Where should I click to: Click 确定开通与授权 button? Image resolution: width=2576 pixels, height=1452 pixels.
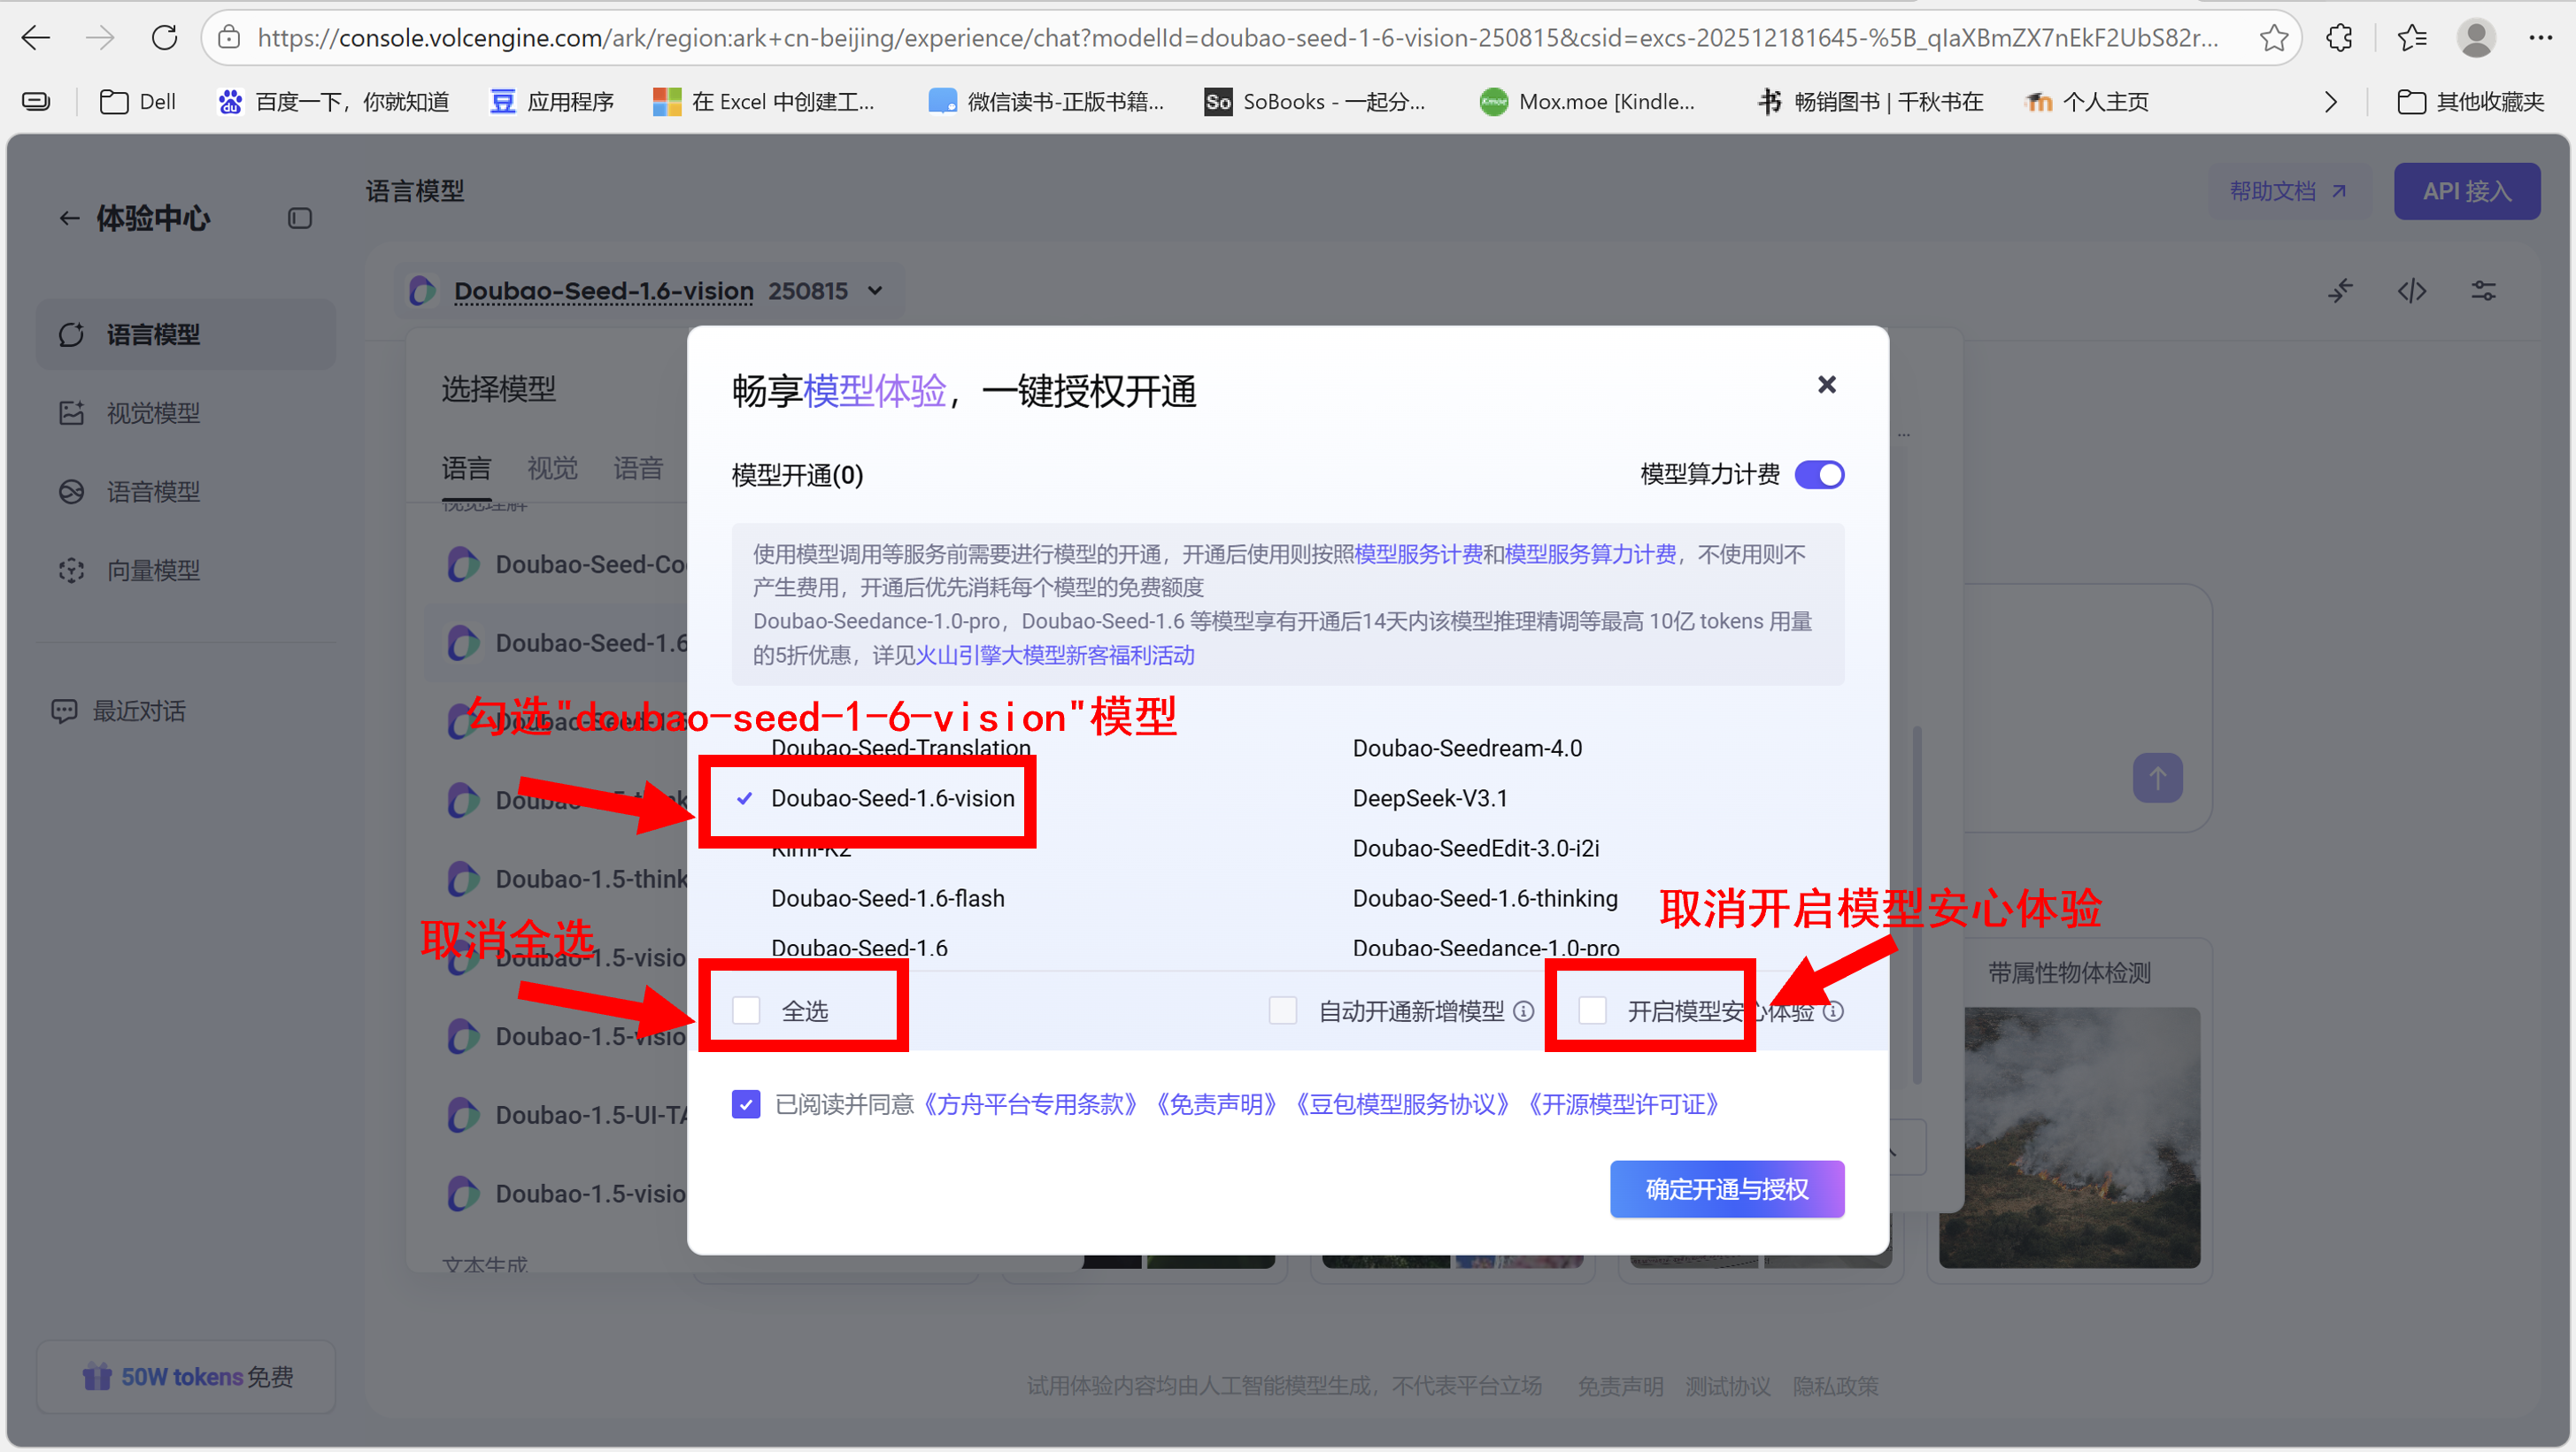pyautogui.click(x=1726, y=1189)
